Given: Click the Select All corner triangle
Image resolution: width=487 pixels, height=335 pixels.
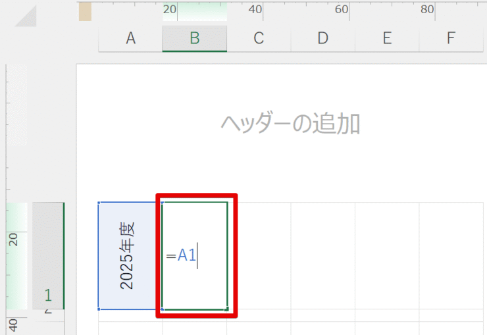Looking at the screenshot, I should pyautogui.click(x=26, y=16).
